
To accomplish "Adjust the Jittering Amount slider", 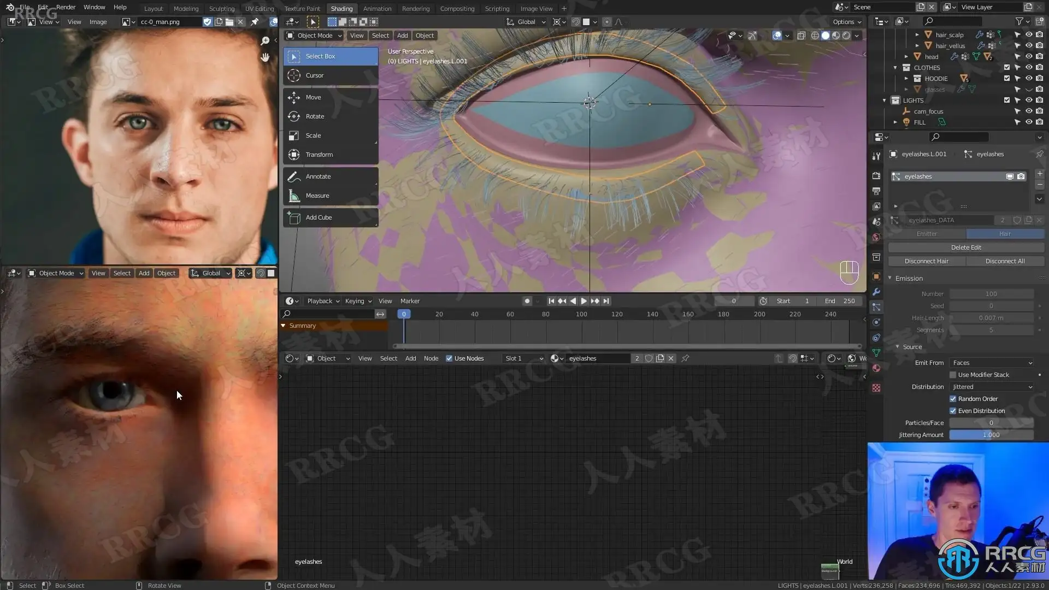I will pos(992,435).
